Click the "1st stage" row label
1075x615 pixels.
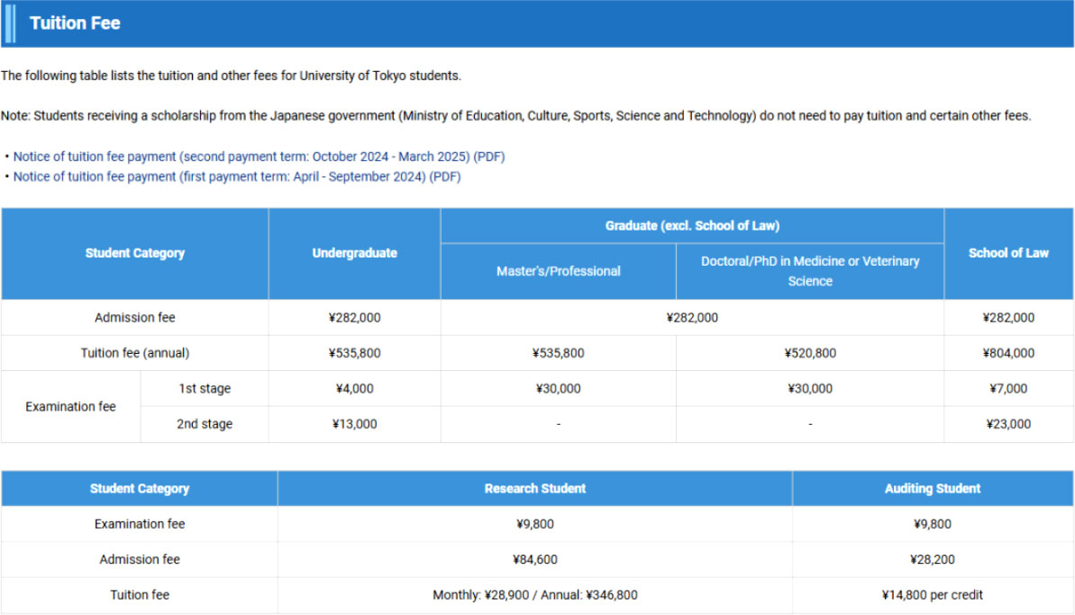[205, 389]
